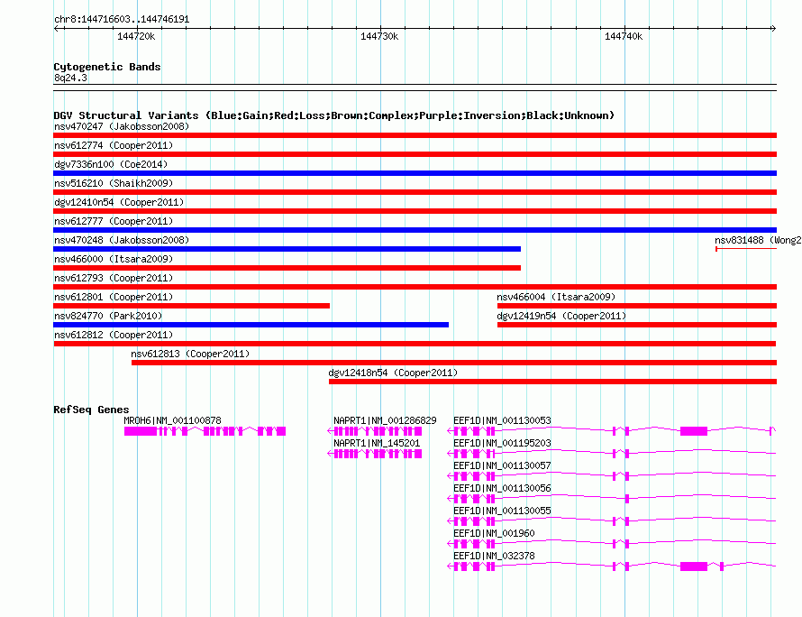Click the 144730k ruler tick label
The height and width of the screenshot is (617, 802).
coord(379,36)
